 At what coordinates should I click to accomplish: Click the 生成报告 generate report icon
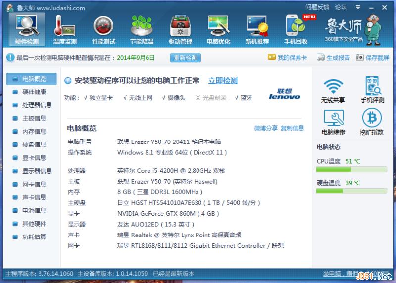[x=320, y=57]
